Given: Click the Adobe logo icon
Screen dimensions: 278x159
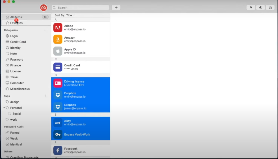Looking at the screenshot, I should [x=58, y=28].
